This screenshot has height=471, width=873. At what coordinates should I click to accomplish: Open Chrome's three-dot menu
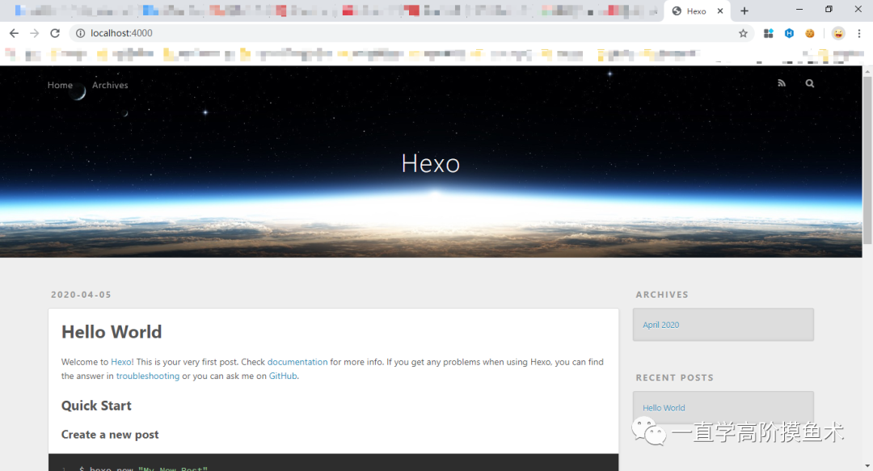tap(859, 33)
